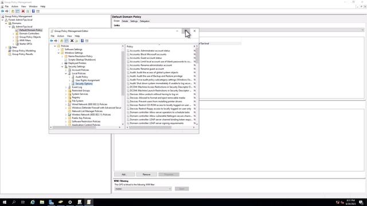Image resolution: width=367 pixels, height=206 pixels.
Task: Click Forward arrow in Group Policy Management Editor toolbar
Action: (x=56, y=41)
